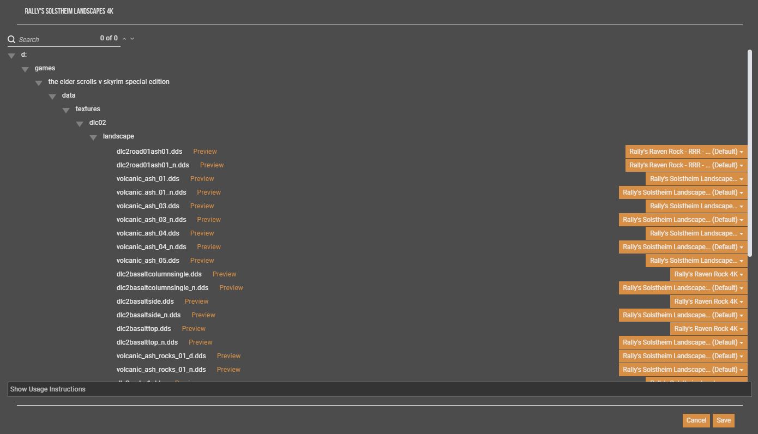Preview the volcanic_ash_05.dds texture

click(x=202, y=260)
